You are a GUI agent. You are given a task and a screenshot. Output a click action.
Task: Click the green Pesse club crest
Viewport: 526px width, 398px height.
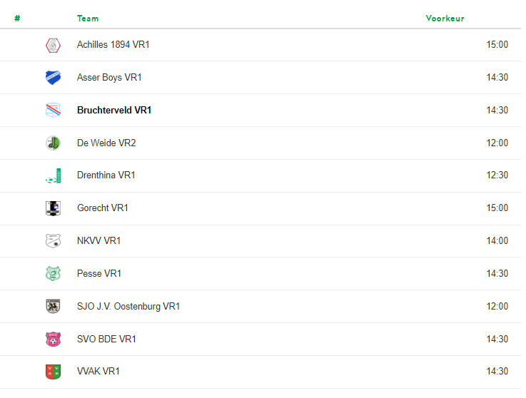click(x=53, y=274)
